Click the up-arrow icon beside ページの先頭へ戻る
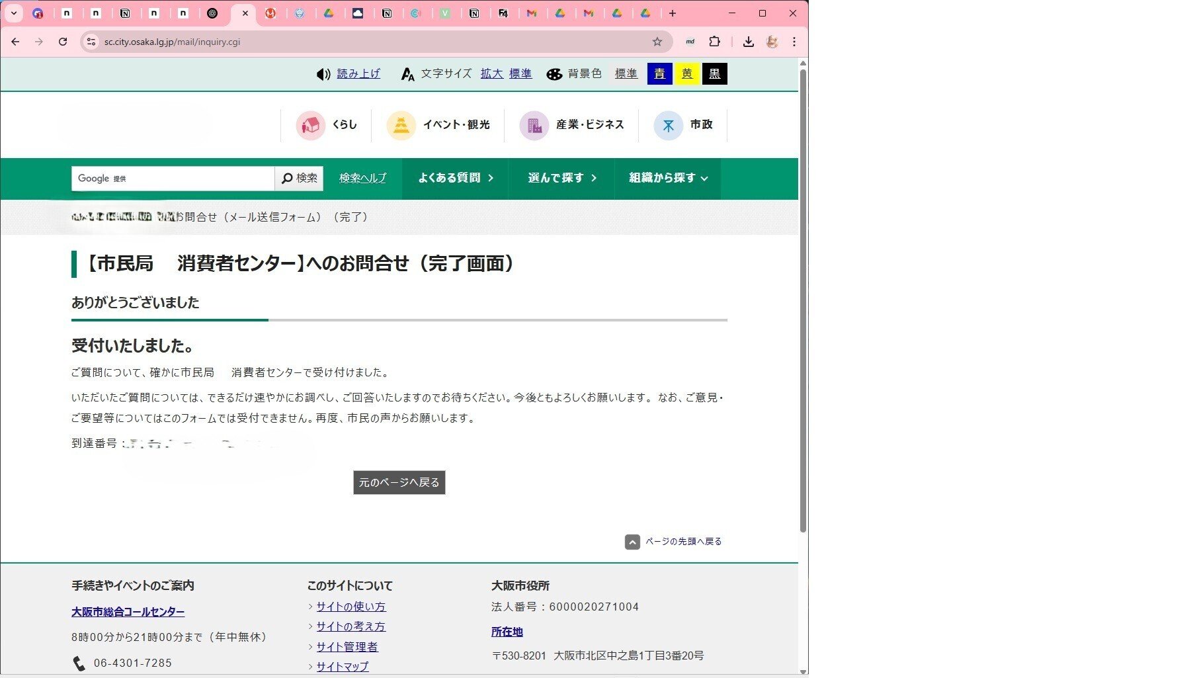 pos(632,541)
